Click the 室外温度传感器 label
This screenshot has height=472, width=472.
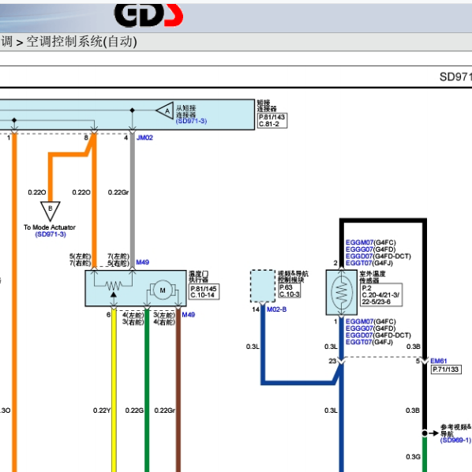[373, 277]
